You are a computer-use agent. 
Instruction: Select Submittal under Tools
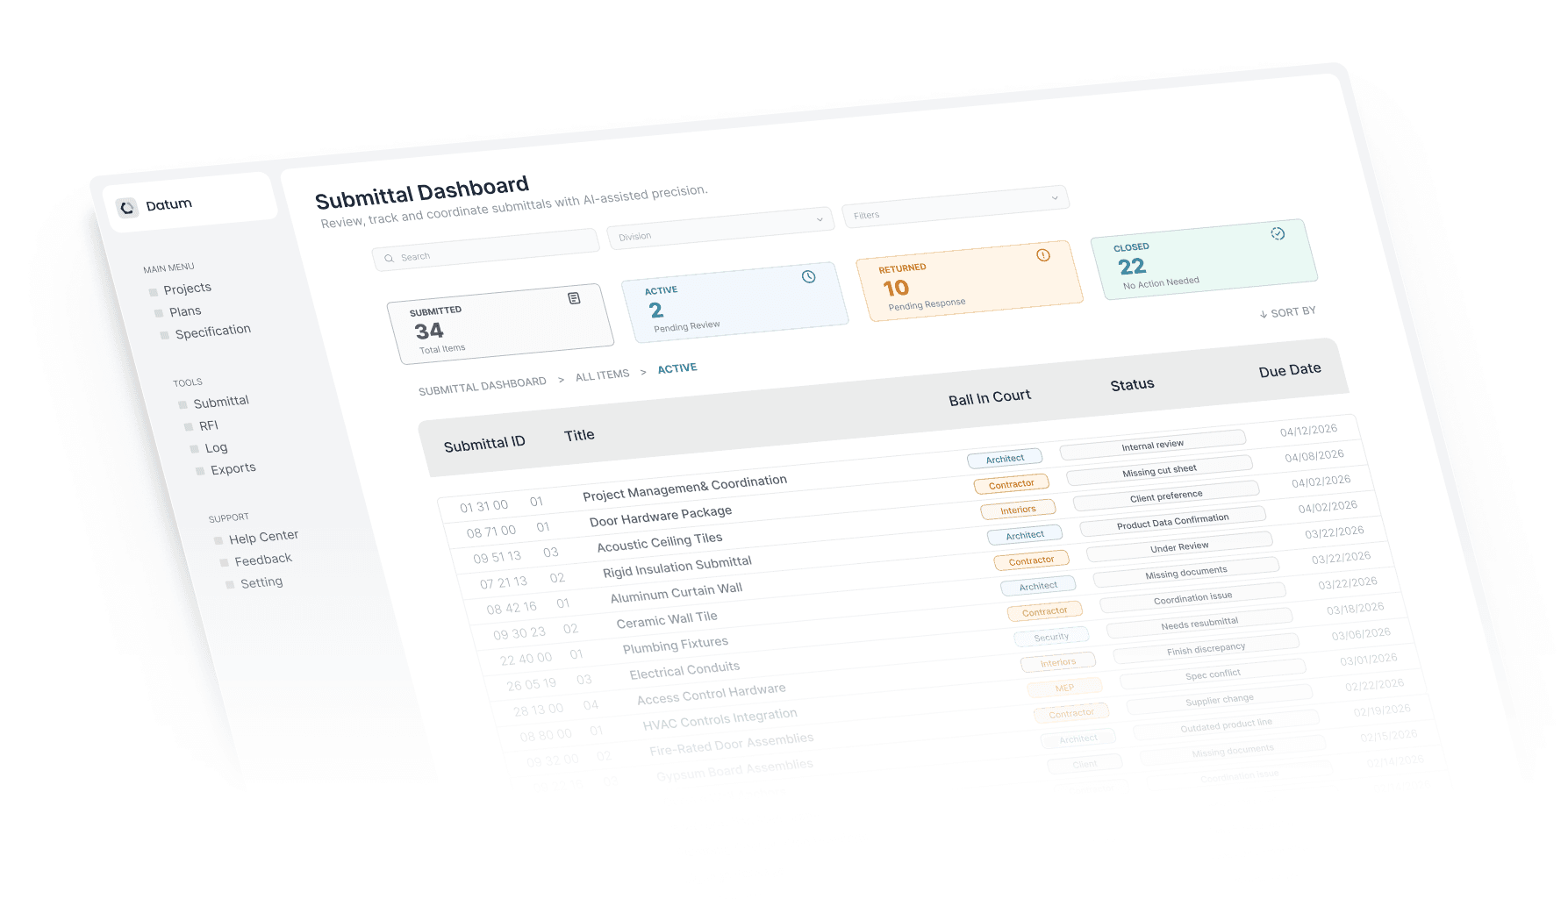[221, 402]
